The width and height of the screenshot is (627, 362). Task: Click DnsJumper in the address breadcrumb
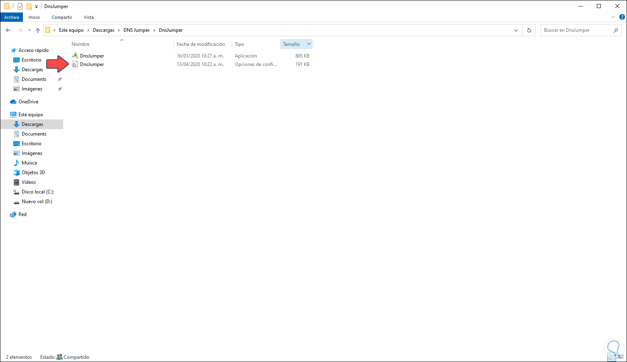pyautogui.click(x=171, y=30)
